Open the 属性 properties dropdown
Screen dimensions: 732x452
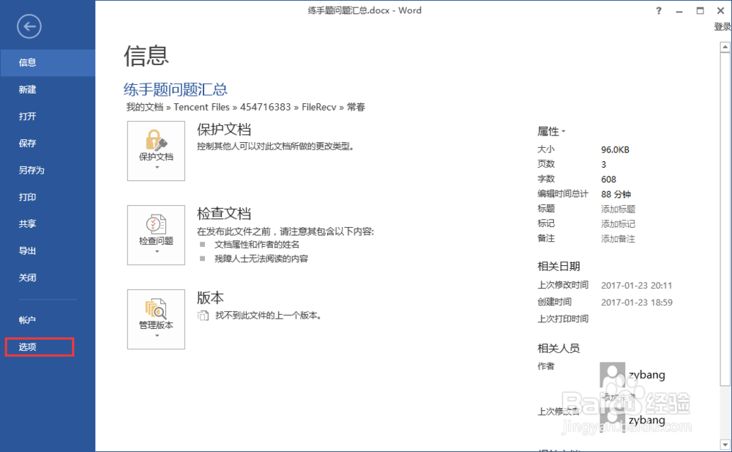click(551, 131)
